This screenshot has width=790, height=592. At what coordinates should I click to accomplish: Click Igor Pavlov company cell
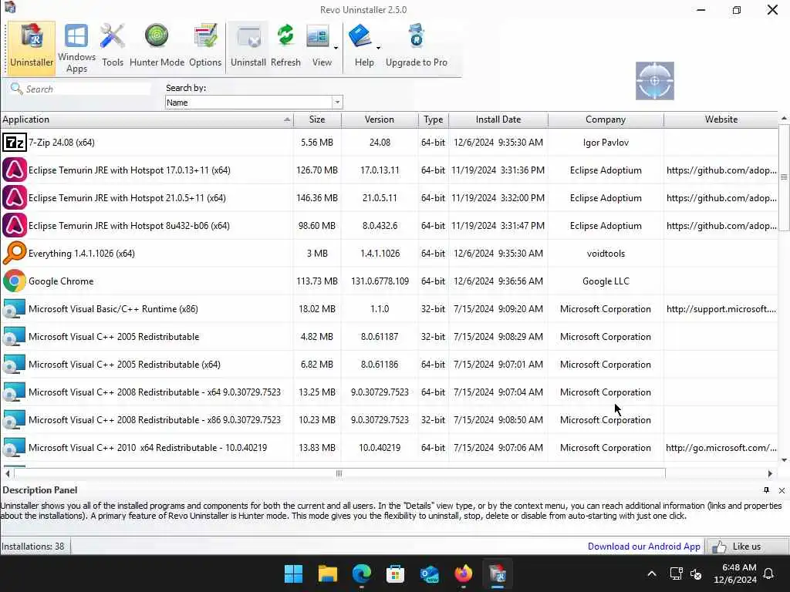(606, 143)
